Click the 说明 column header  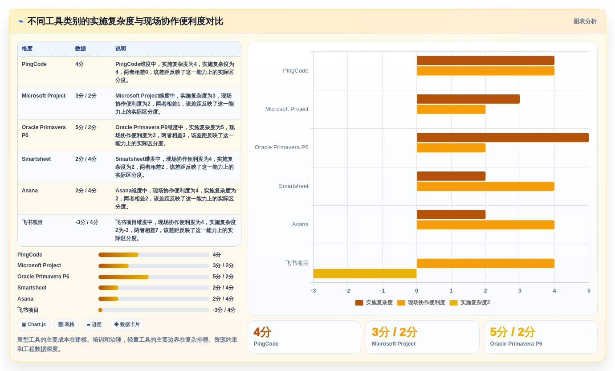pyautogui.click(x=176, y=49)
